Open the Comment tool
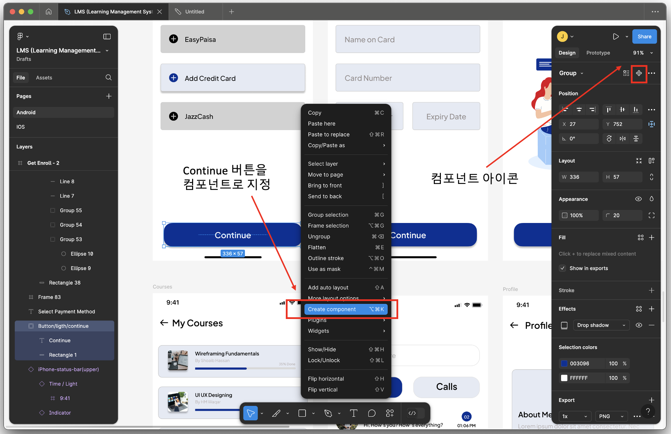The width and height of the screenshot is (671, 434). [371, 413]
